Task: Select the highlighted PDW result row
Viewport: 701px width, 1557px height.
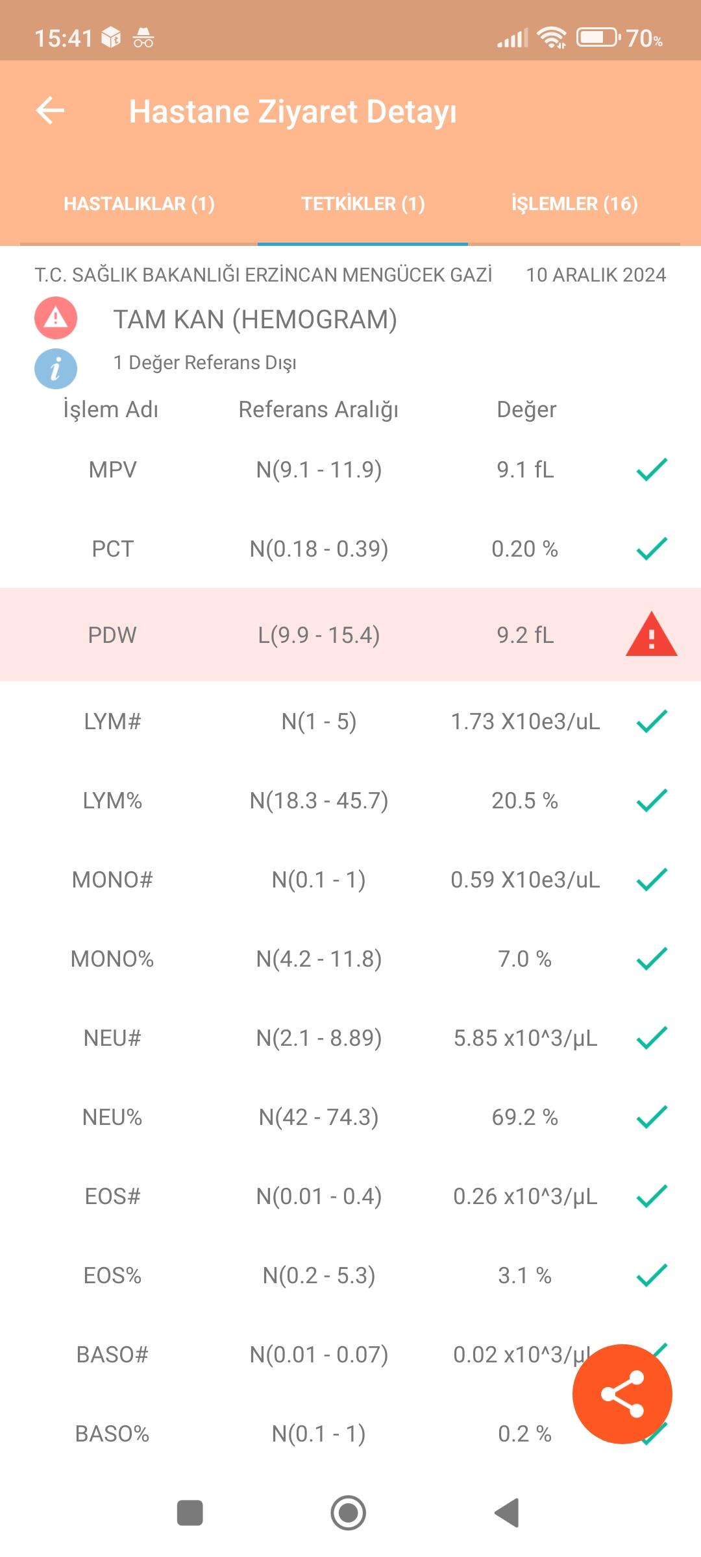Action: click(350, 634)
